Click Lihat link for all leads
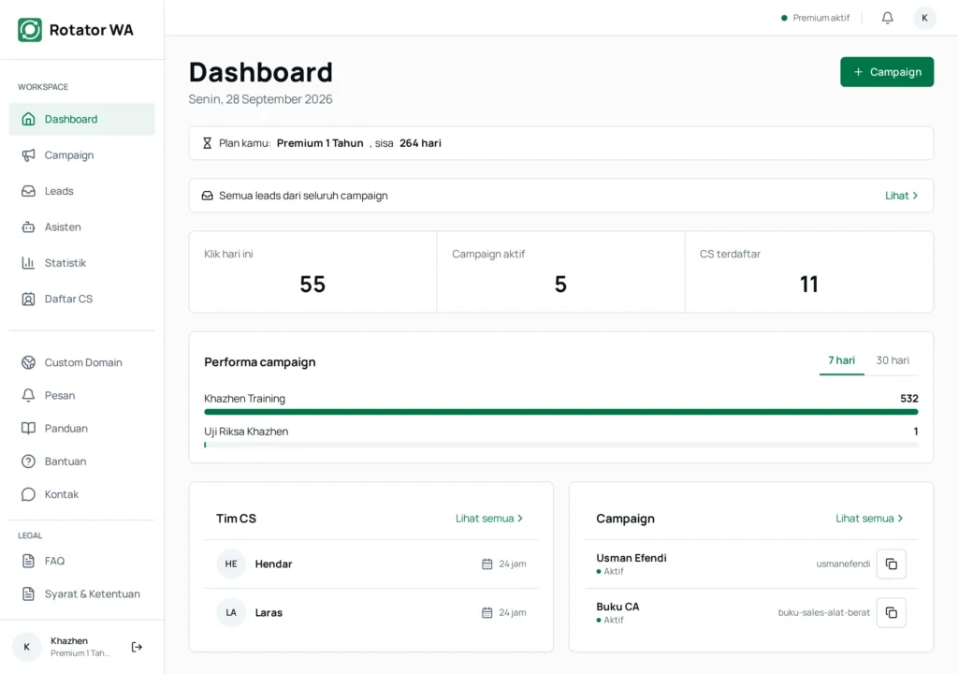 (901, 196)
